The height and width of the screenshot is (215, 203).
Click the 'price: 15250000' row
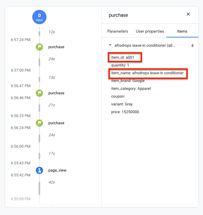(x=125, y=112)
